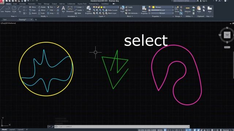Toggle group selection icon in Groups panel
Image resolution: width=234 pixels, height=131 pixels.
pos(181,13)
